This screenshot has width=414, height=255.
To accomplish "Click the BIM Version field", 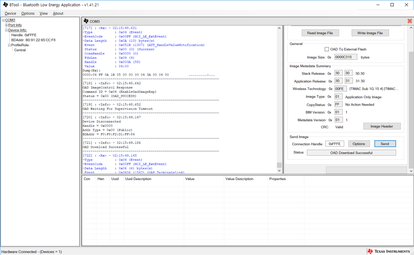I will pos(338,112).
